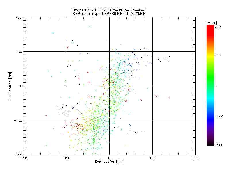Viewport: 230px width, 172px height.
Task: Select the subtitle 'RwPretec (8p) EXPERIMENTAL SKYMAP'
Action: coord(109,13)
